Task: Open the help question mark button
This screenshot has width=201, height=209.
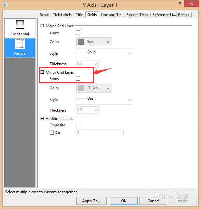Action: [x=180, y=4]
